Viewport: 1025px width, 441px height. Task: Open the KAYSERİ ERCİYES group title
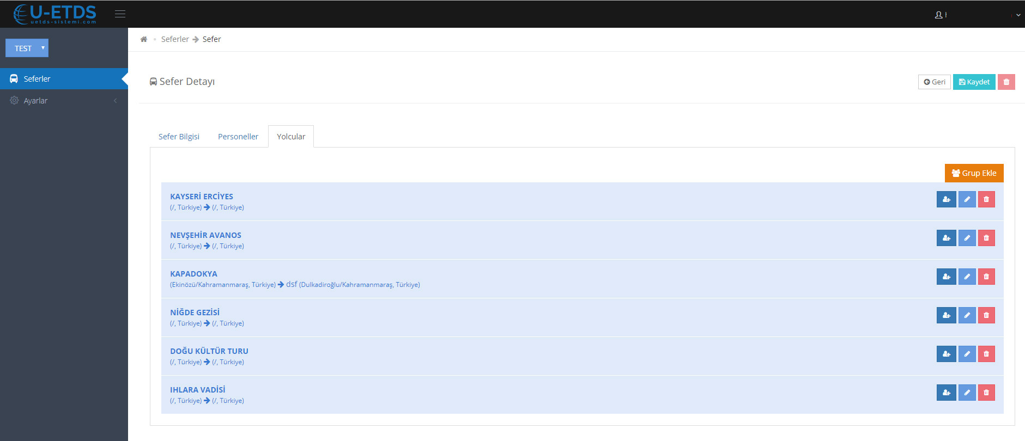click(202, 197)
